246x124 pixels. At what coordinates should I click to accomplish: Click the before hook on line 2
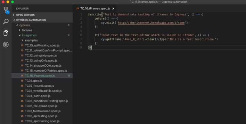[x=100, y=18]
